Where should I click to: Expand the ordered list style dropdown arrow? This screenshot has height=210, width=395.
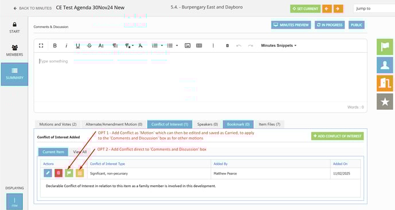click(x=162, y=45)
